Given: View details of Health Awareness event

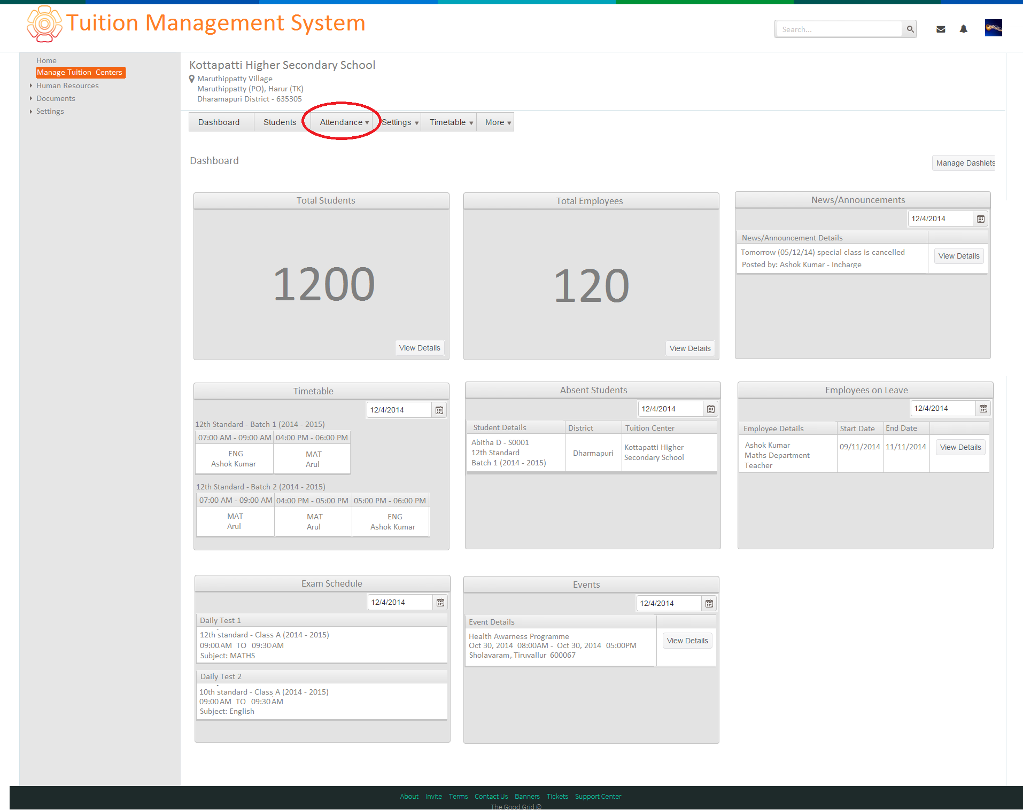Looking at the screenshot, I should tap(687, 641).
